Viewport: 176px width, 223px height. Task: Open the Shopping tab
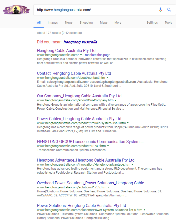click(86, 23)
